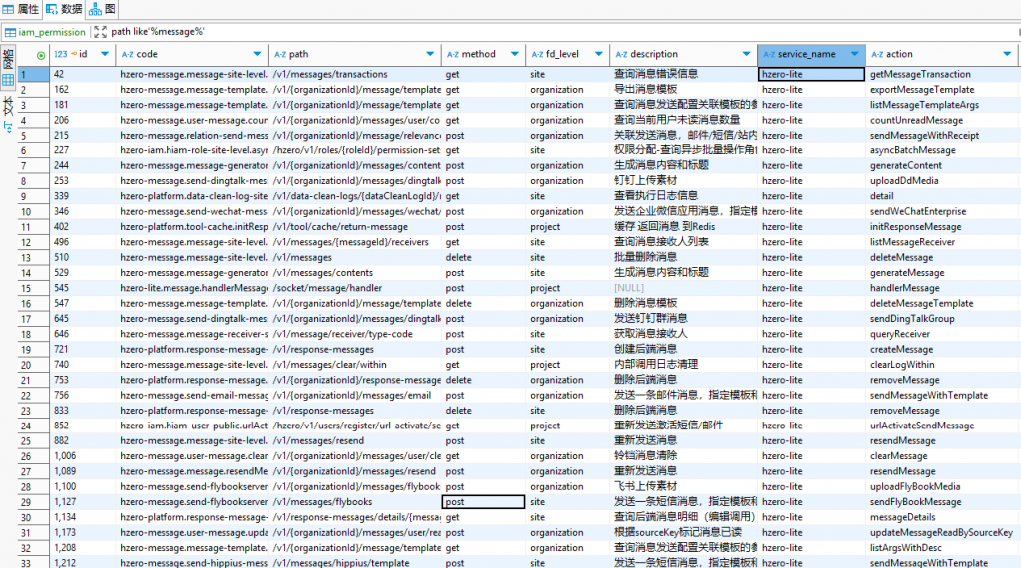Open the method column filter dropdown
1021x568 pixels.
[514, 54]
